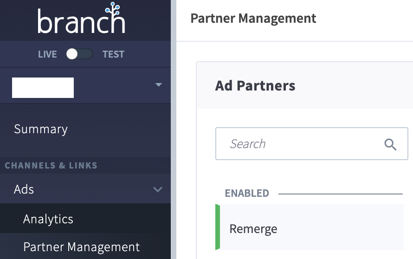Click the Branch logo
This screenshot has height=259, width=413.
pyautogui.click(x=81, y=18)
